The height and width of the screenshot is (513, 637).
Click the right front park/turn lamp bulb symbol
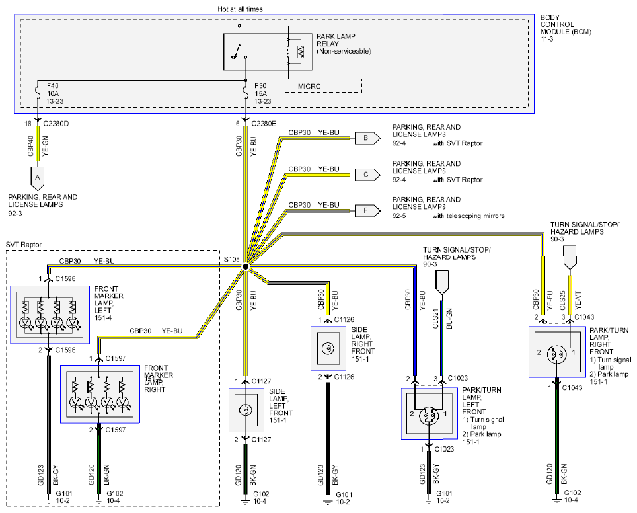pos(556,354)
